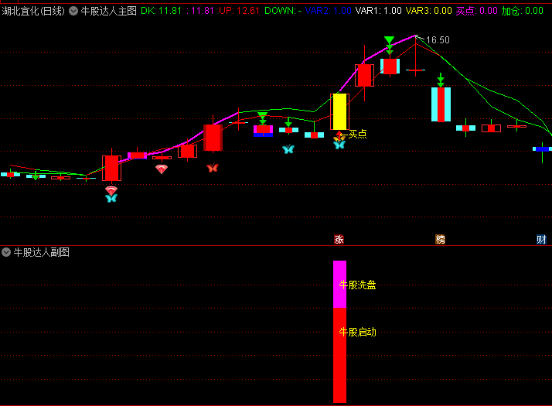552x406 pixels.
Task: Click the VAR1: 1.00 value
Action: pyautogui.click(x=379, y=11)
